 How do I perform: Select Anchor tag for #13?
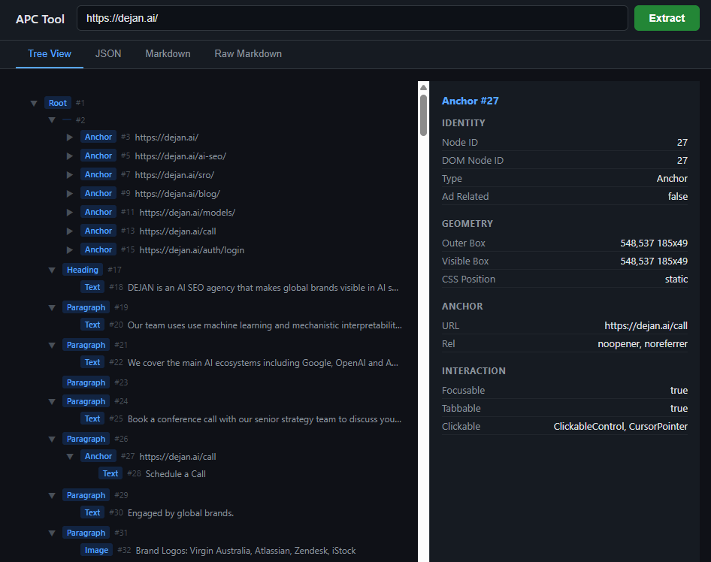pos(98,231)
